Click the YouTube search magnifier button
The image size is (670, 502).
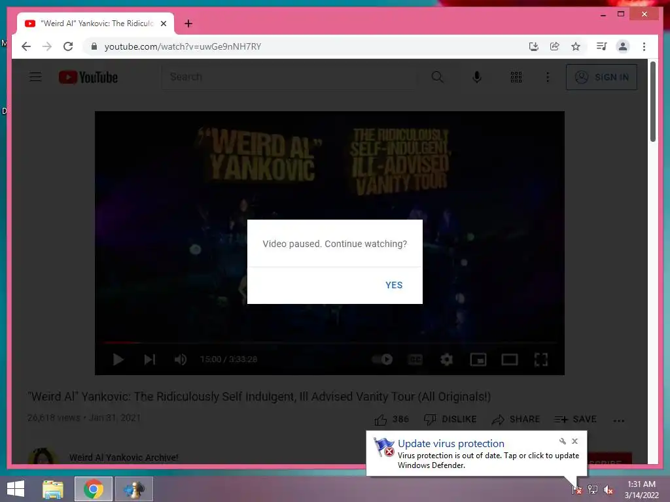[x=437, y=77]
